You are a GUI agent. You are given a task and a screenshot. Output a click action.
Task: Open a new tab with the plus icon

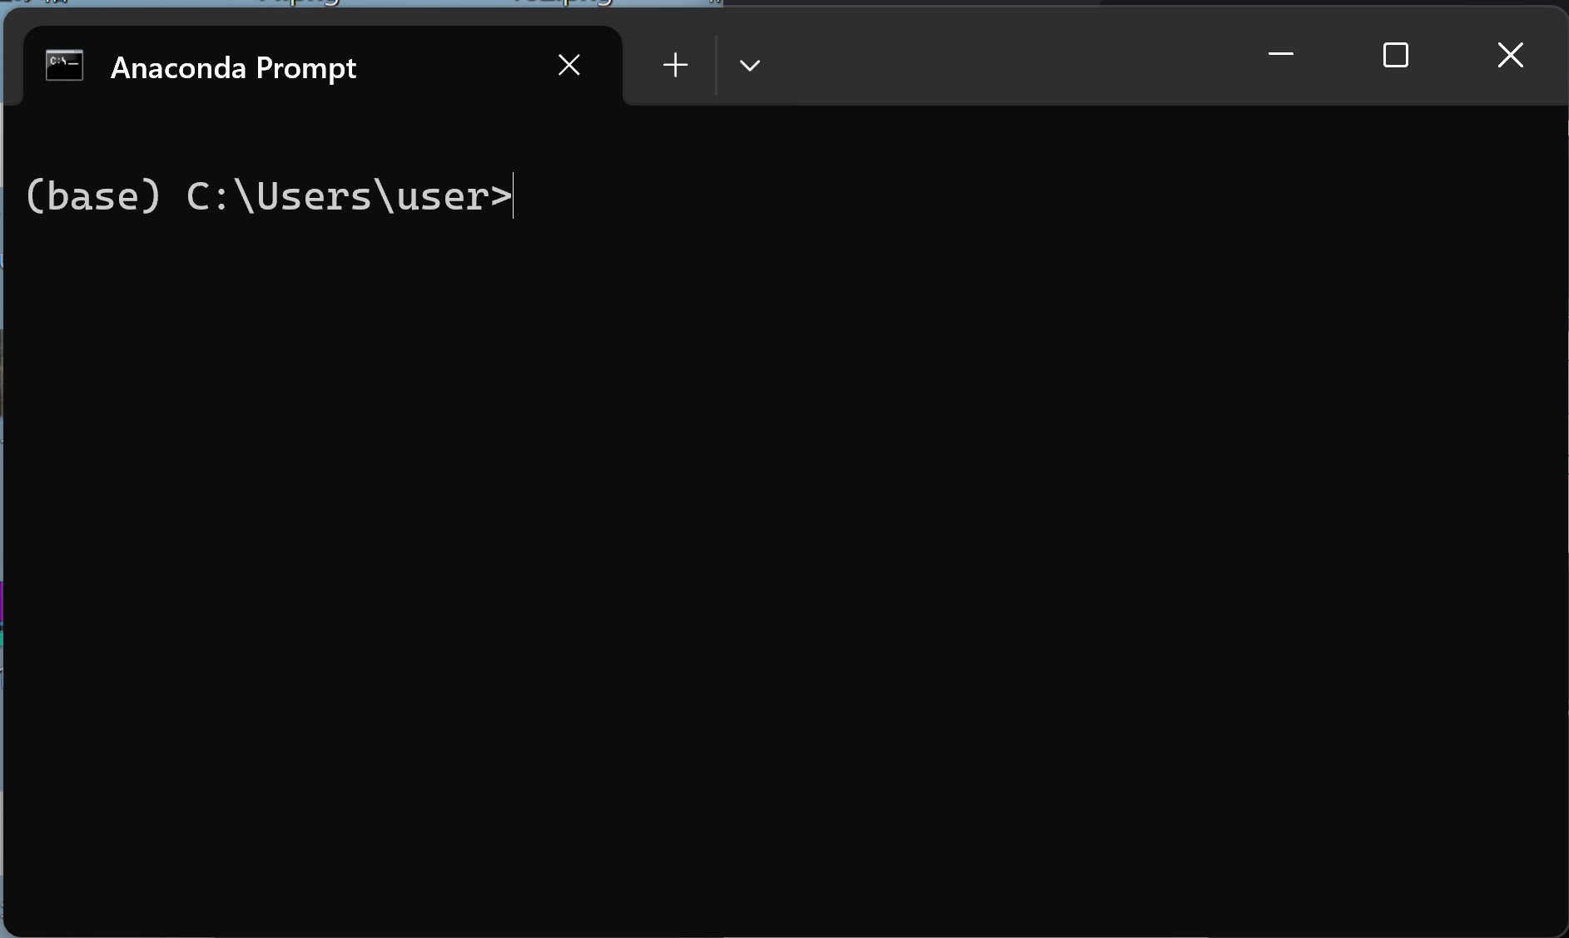click(675, 65)
